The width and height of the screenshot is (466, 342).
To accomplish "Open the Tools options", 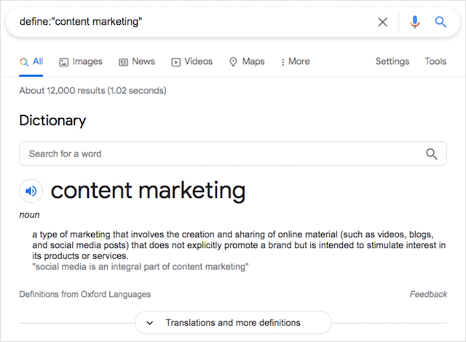I will (435, 62).
